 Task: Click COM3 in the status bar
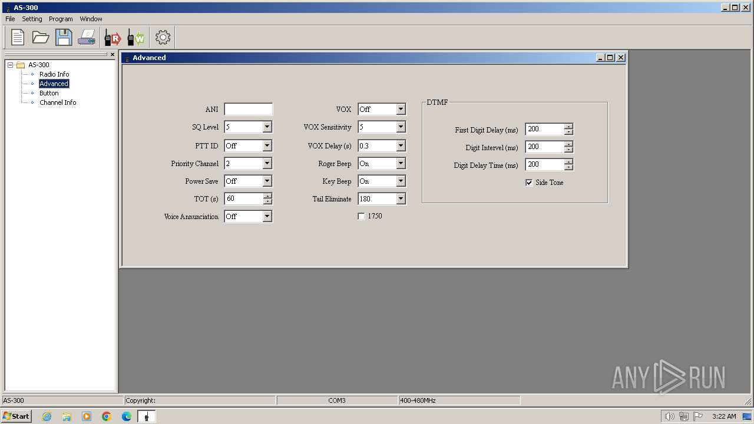[337, 400]
